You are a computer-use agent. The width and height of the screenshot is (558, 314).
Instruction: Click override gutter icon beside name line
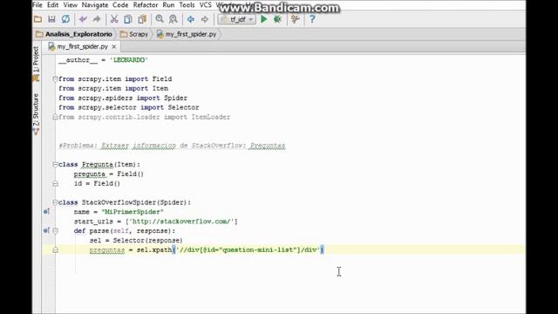coord(46,212)
